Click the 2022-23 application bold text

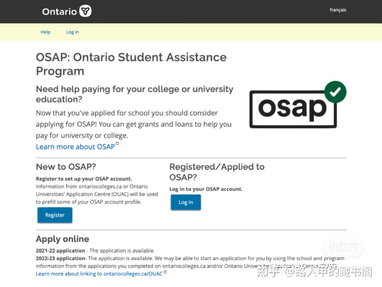[60, 258]
